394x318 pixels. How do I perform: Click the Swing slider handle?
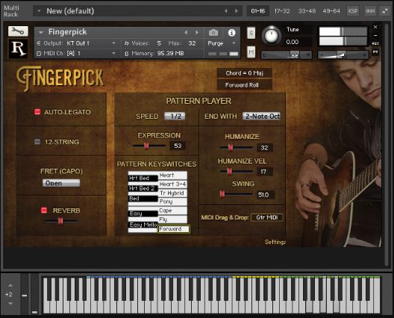[x=222, y=195]
